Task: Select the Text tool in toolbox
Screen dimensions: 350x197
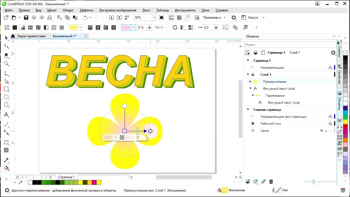Action: tap(6, 115)
